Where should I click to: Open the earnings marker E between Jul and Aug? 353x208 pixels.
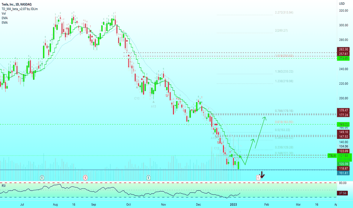point(42,178)
